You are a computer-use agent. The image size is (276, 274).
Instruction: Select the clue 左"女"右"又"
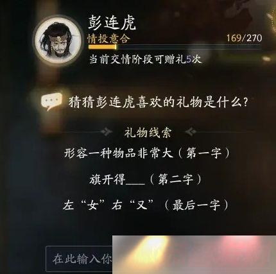pyautogui.click(x=109, y=205)
